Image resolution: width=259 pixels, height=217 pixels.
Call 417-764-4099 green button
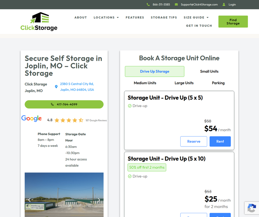[64, 104]
